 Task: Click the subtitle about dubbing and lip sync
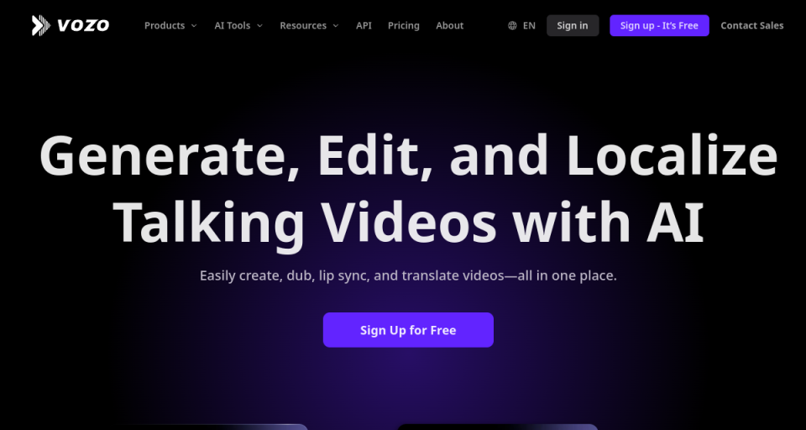[x=408, y=275]
